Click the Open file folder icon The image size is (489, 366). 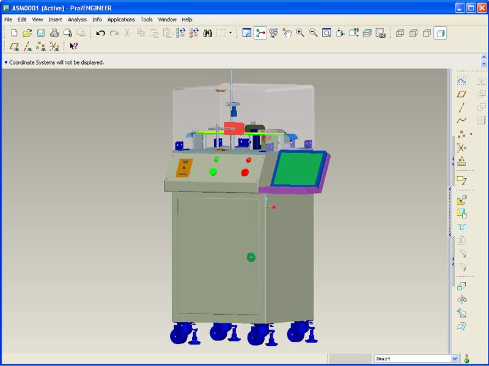coord(27,33)
